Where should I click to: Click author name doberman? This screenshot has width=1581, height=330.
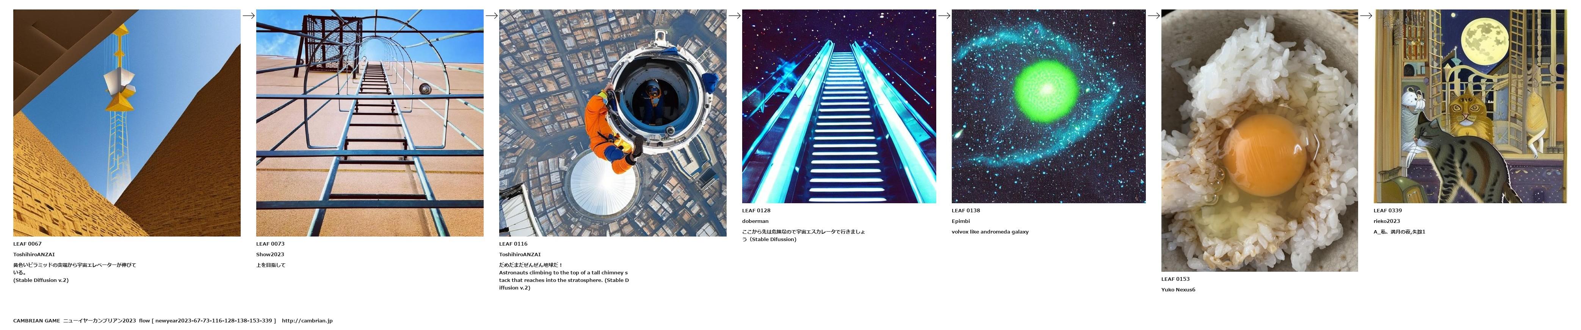coord(755,221)
